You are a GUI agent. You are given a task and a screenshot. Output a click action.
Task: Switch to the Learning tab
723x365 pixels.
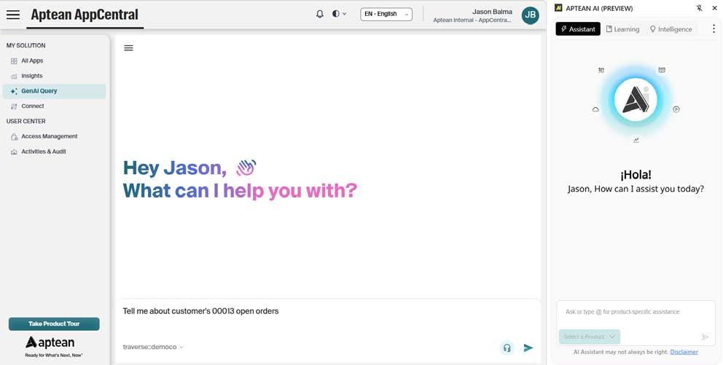click(x=622, y=29)
